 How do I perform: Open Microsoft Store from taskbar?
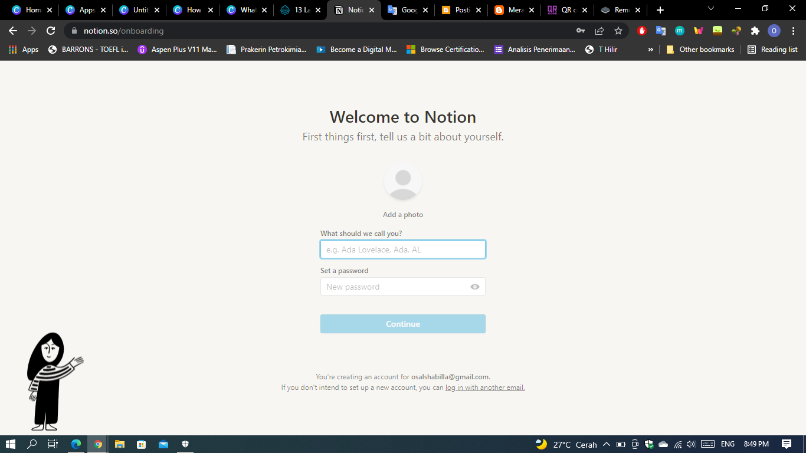point(141,444)
